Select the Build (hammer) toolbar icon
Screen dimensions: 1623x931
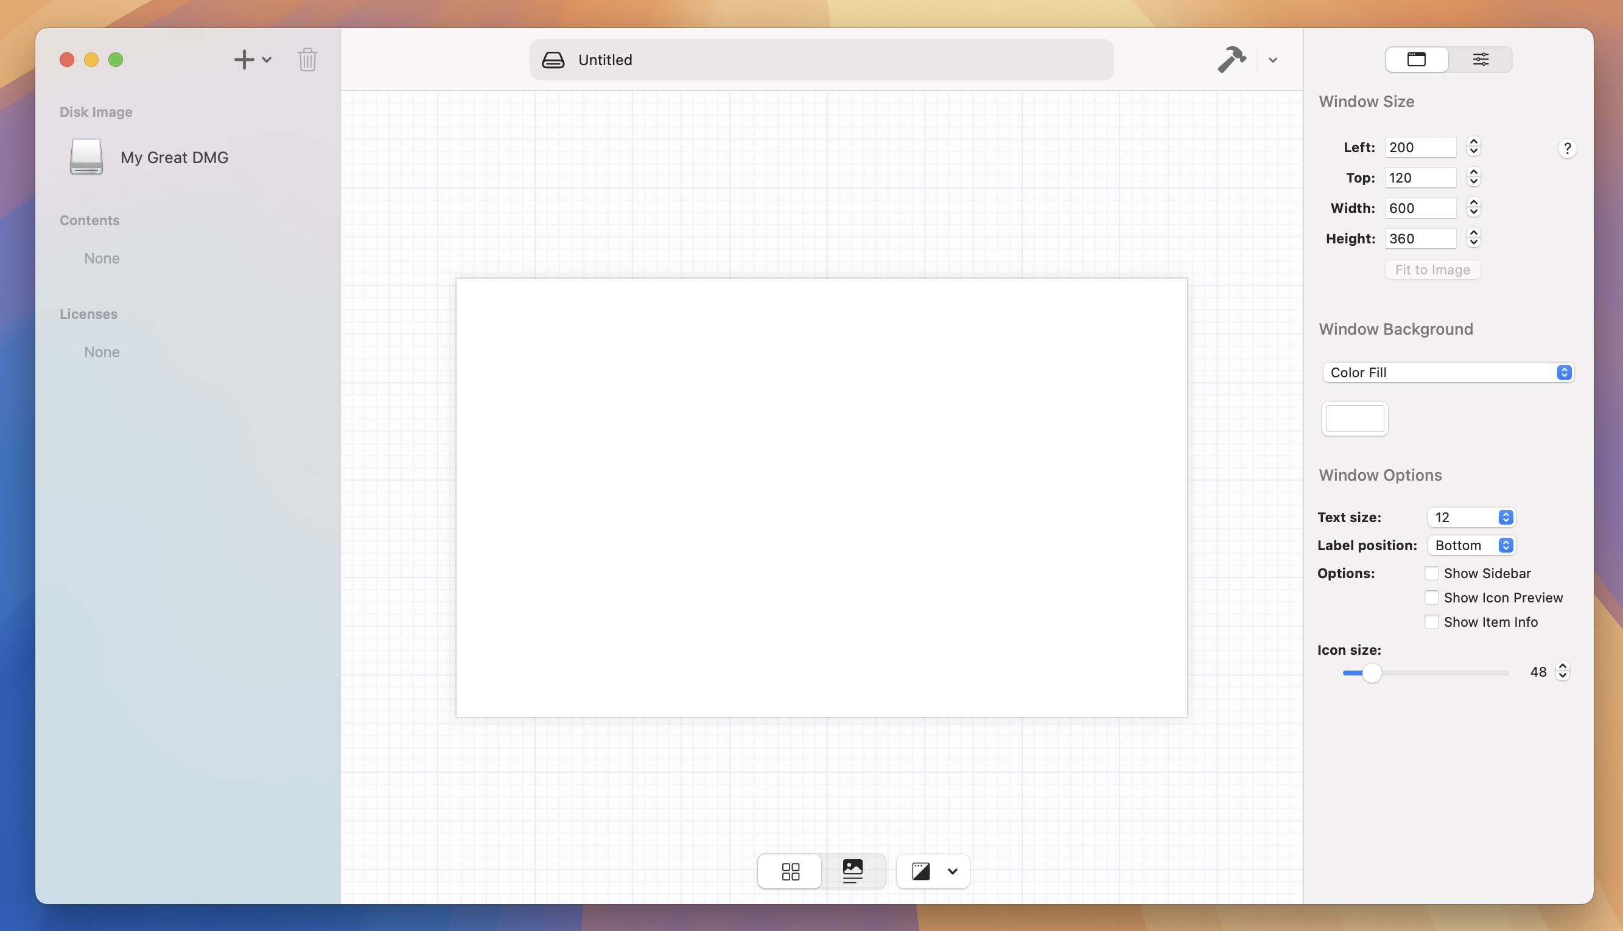click(x=1232, y=59)
